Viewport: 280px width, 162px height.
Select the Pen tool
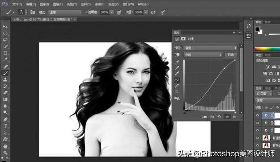click(x=5, y=119)
